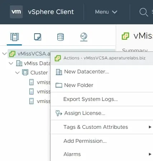Viewport: 153px width, 161px height.
Task: Open the Networking view globe icon
Action: pos(84,37)
